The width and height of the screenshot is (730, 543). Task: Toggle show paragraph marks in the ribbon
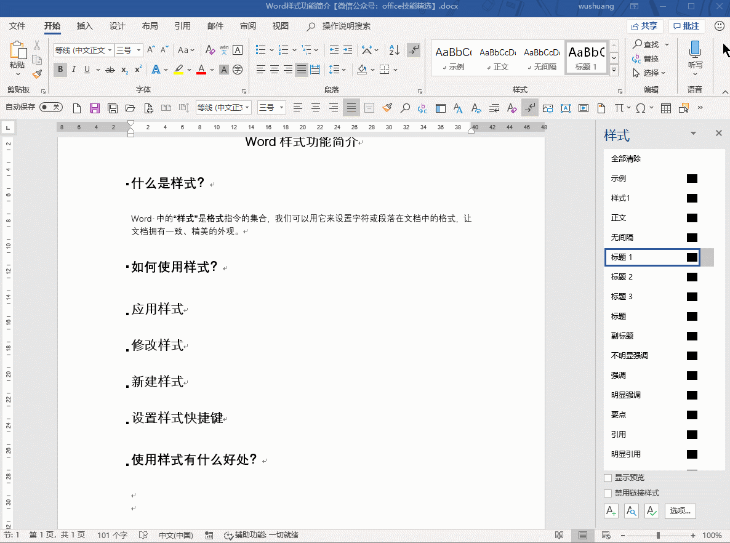[414, 50]
